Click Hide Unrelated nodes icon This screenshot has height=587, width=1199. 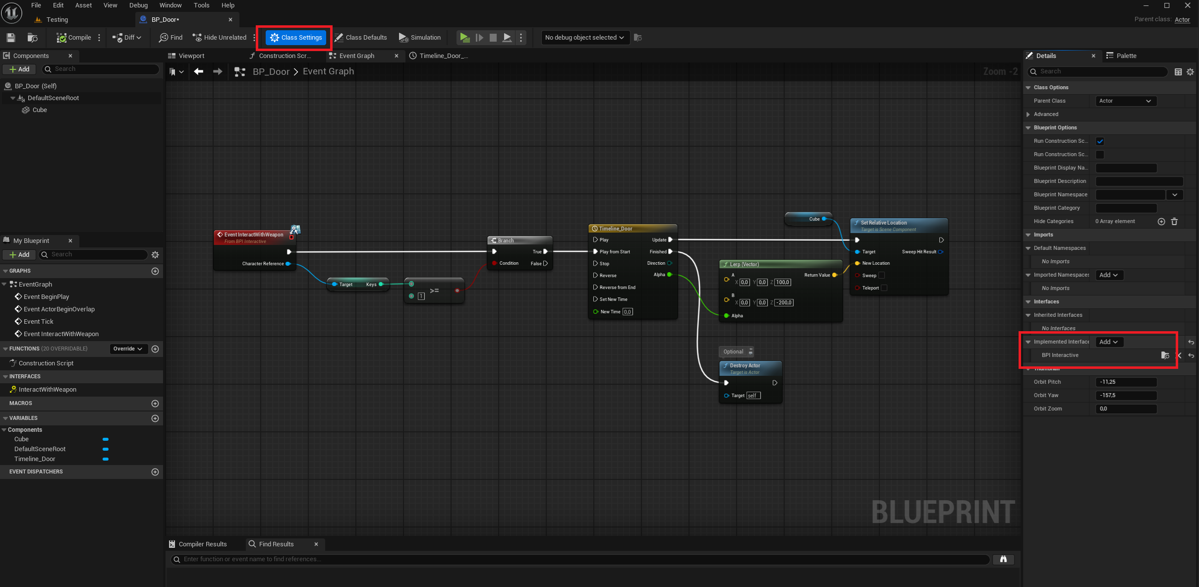(197, 38)
